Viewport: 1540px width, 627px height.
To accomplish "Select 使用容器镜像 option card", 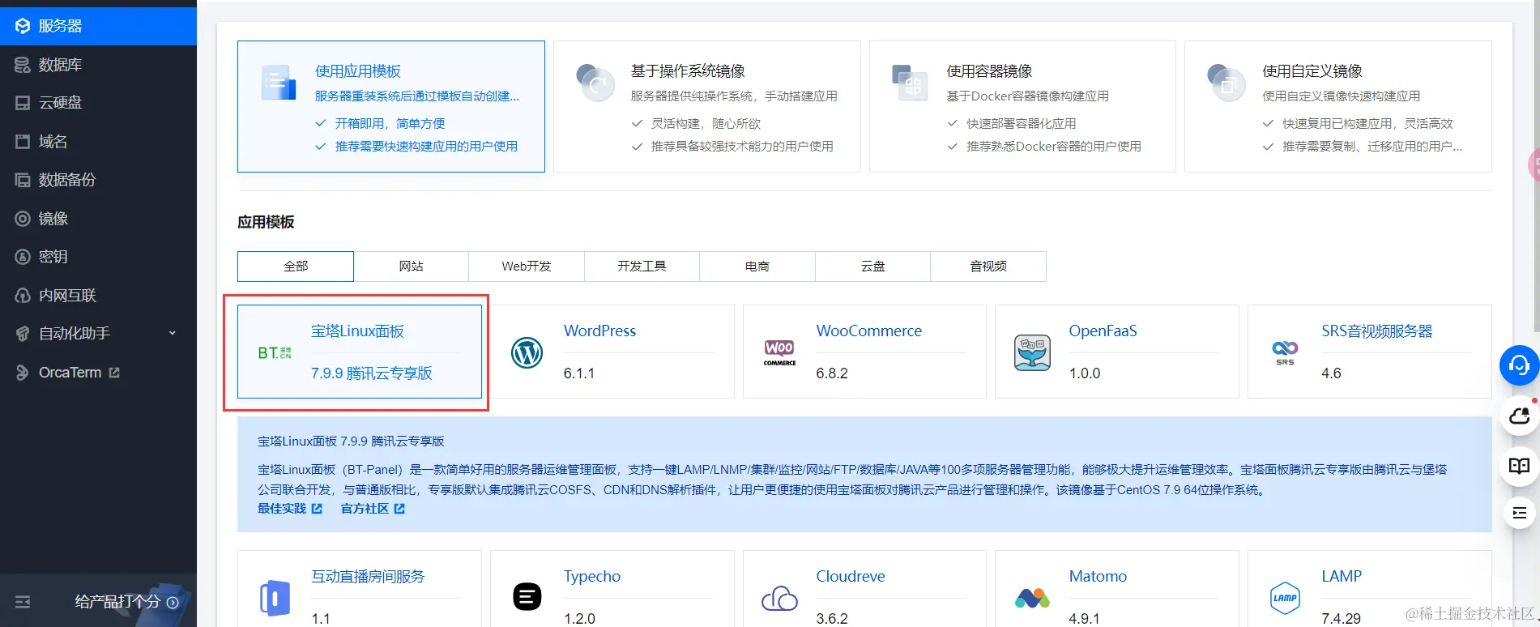I will coord(1022,106).
